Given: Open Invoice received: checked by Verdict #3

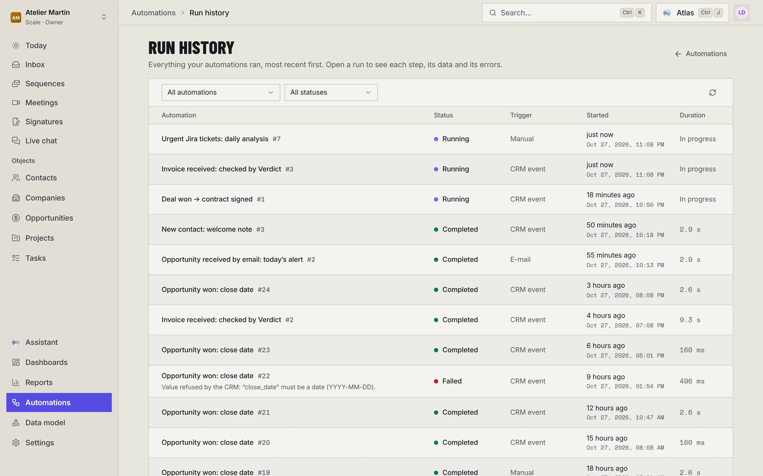Looking at the screenshot, I should pyautogui.click(x=441, y=169).
